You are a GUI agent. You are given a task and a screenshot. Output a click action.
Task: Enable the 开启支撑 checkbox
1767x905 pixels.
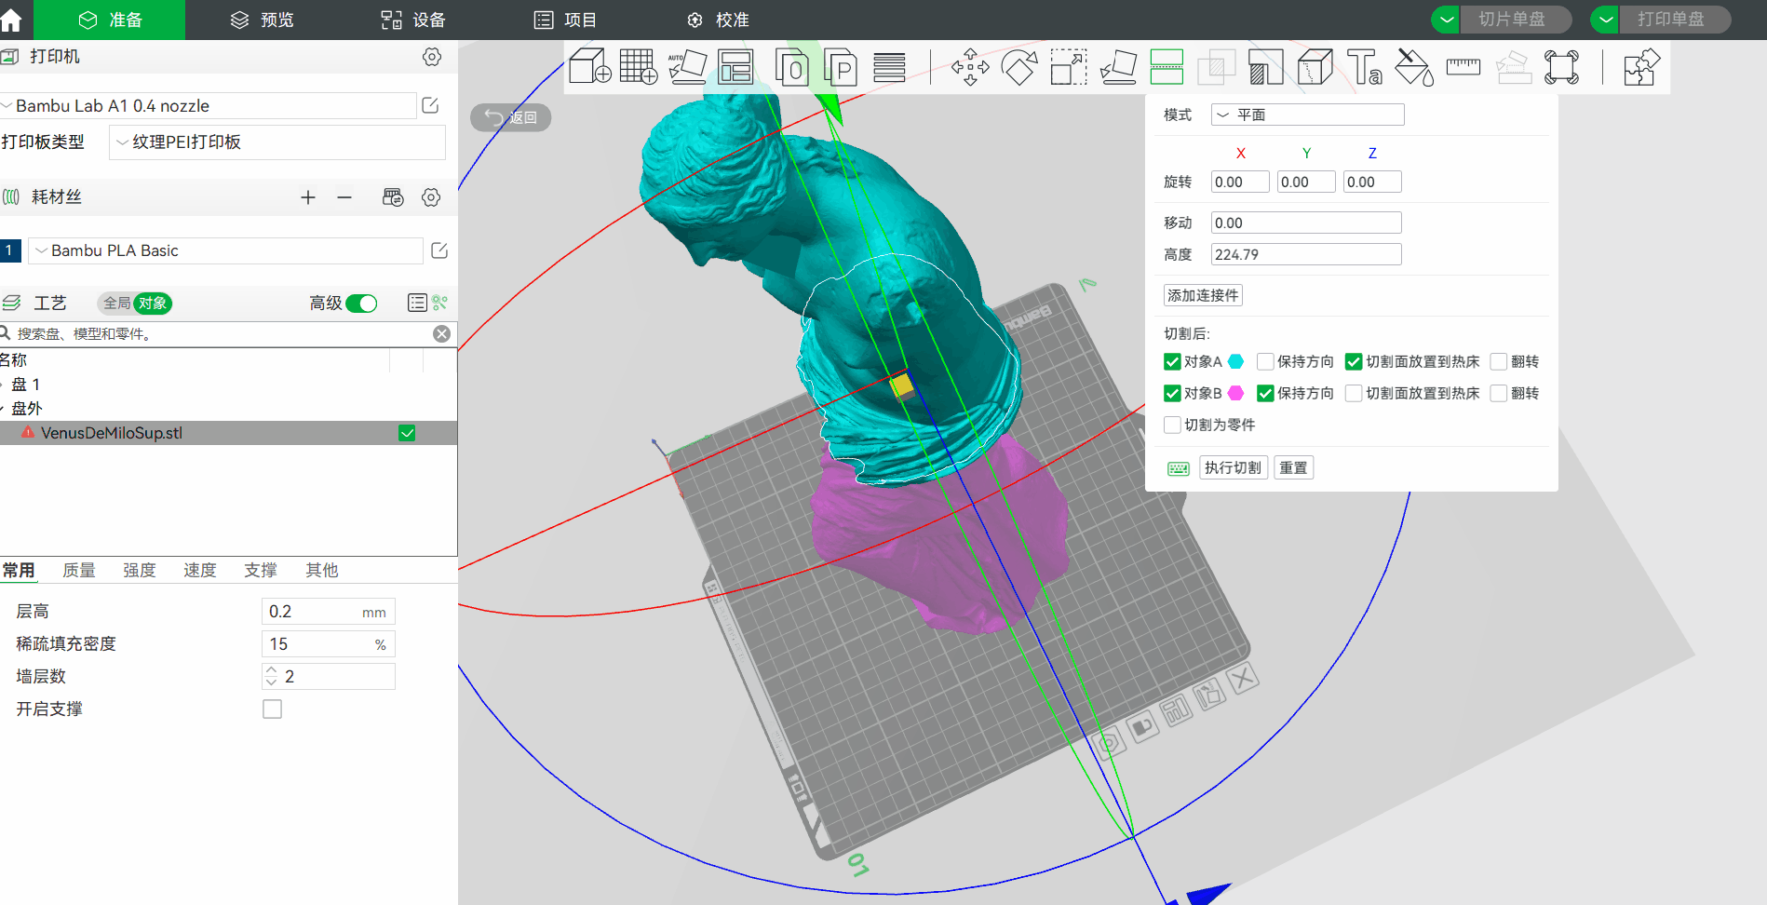(x=272, y=709)
